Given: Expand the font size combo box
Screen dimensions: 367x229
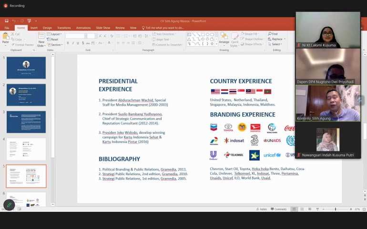Looking at the screenshot, I should 96,36.
